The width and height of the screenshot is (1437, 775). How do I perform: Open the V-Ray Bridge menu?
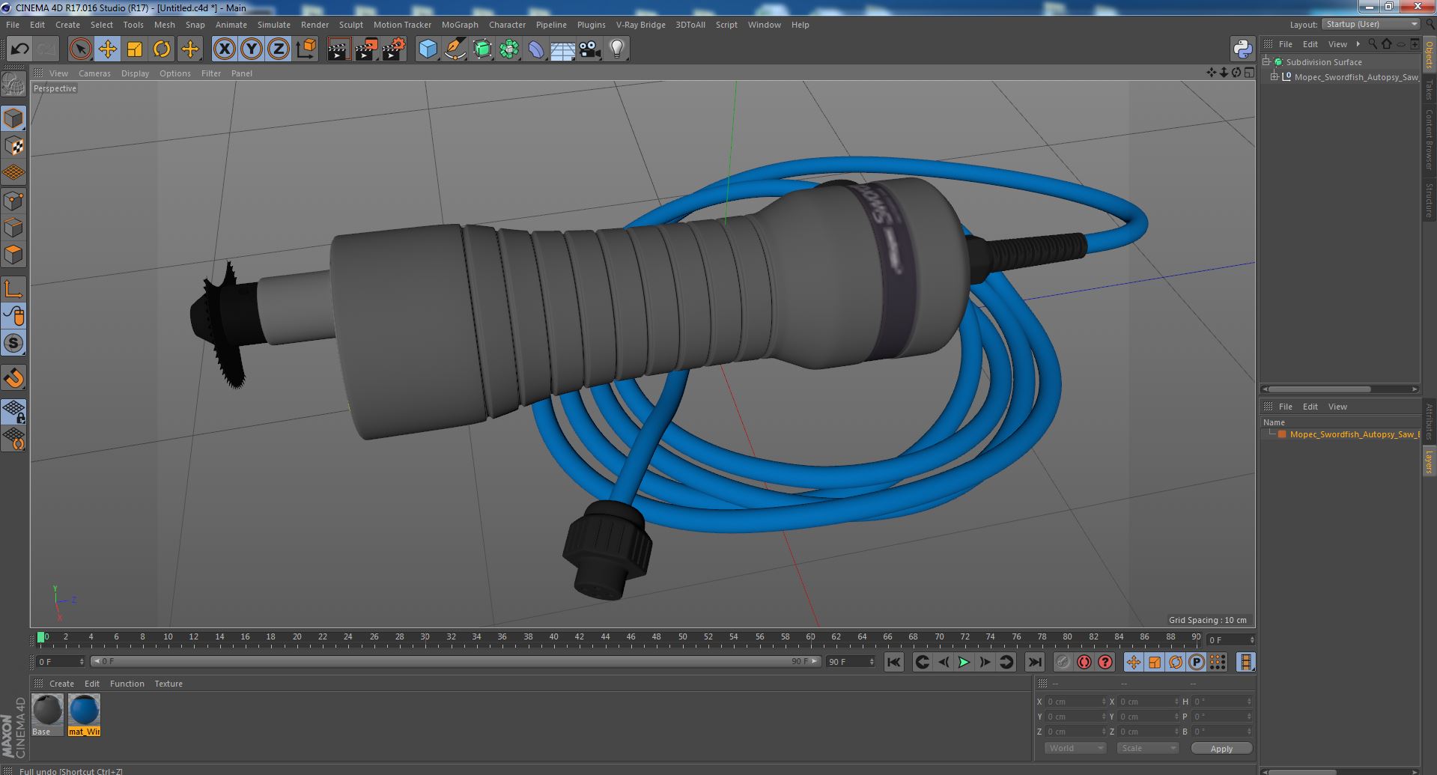point(640,25)
